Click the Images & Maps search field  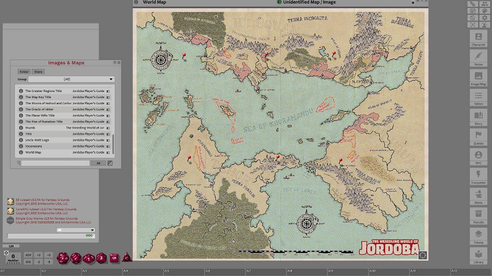point(55,163)
